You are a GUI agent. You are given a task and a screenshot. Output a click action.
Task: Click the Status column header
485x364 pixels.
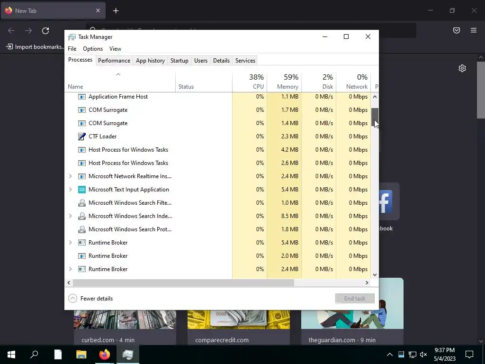204,82
